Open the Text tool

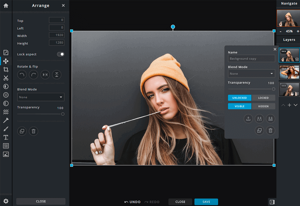[6, 137]
